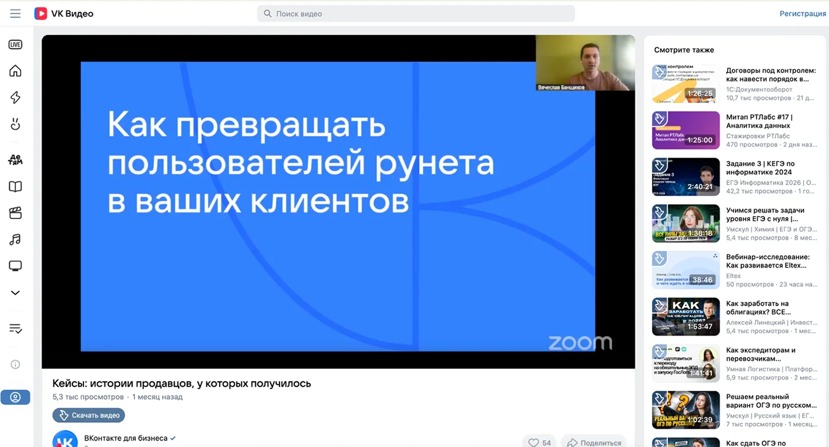Open the Решаем реальный вариант ОГЭ thumbnail

click(x=686, y=410)
